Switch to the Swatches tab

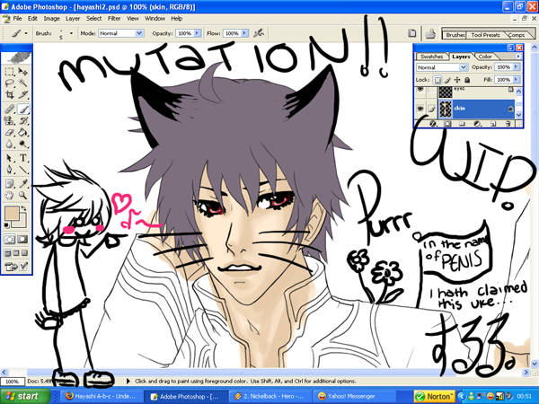[432, 56]
